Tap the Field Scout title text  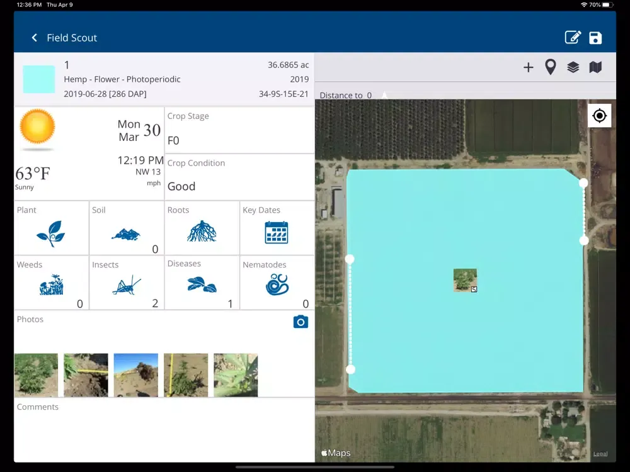click(x=72, y=38)
